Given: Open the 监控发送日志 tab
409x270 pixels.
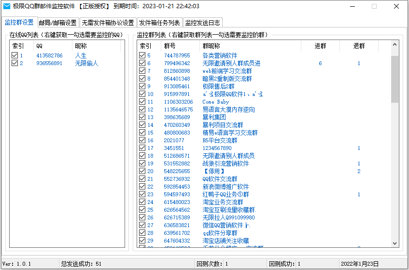Looking at the screenshot, I should [x=203, y=23].
